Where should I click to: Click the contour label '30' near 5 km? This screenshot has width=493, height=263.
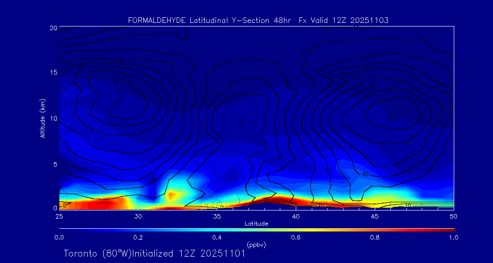pyautogui.click(x=365, y=174)
